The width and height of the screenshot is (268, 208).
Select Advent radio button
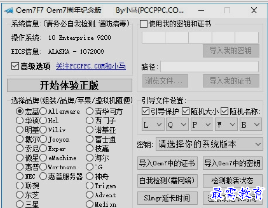pyautogui.click(x=89, y=195)
